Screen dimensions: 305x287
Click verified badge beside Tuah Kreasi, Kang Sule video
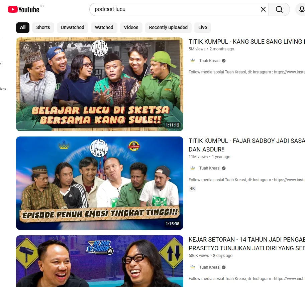coord(224,61)
